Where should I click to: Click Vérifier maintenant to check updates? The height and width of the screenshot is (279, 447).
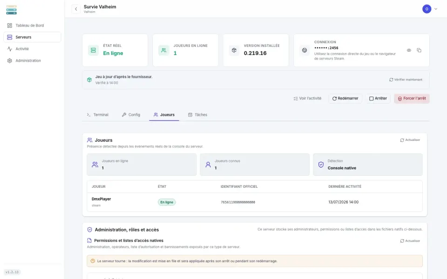click(406, 80)
